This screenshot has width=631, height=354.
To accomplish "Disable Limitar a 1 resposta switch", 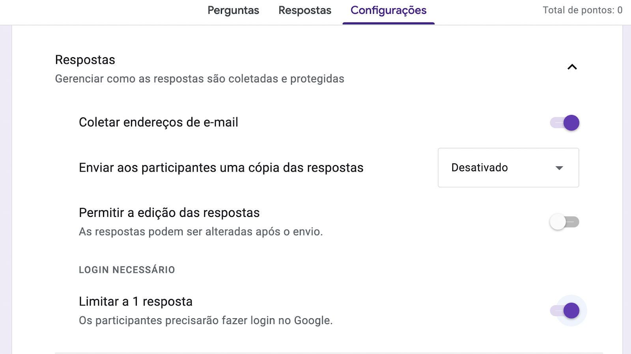I will click(565, 311).
